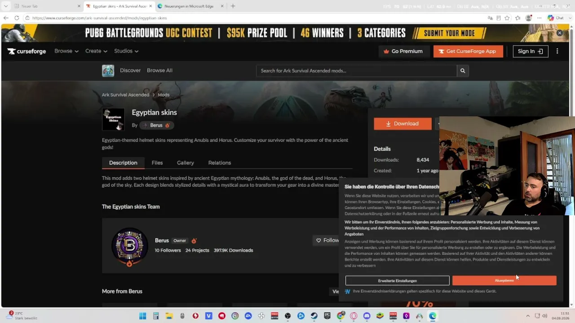575x323 pixels.
Task: Focus the Ark Survival Ascended mods search field
Action: pyautogui.click(x=356, y=70)
